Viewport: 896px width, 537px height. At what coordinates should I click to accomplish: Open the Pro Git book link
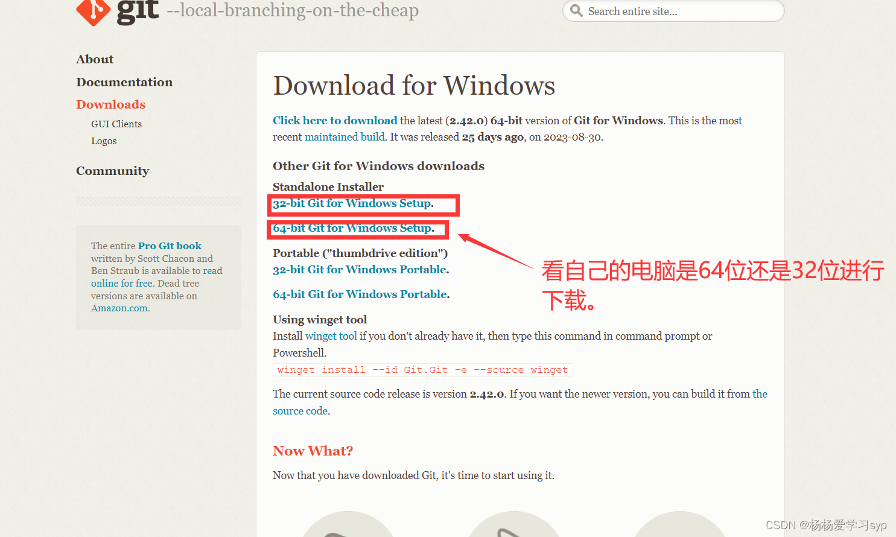pyautogui.click(x=170, y=246)
